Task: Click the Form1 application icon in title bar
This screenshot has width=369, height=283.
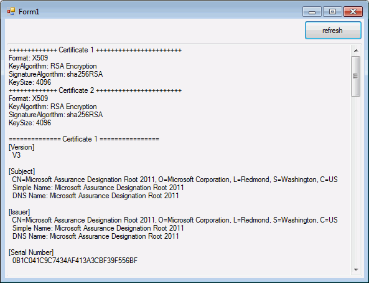Action: pos(11,11)
